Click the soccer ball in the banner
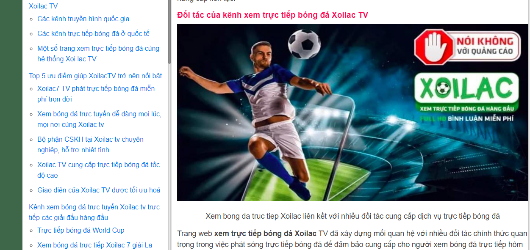The width and height of the screenshot is (530, 250). tap(305, 44)
